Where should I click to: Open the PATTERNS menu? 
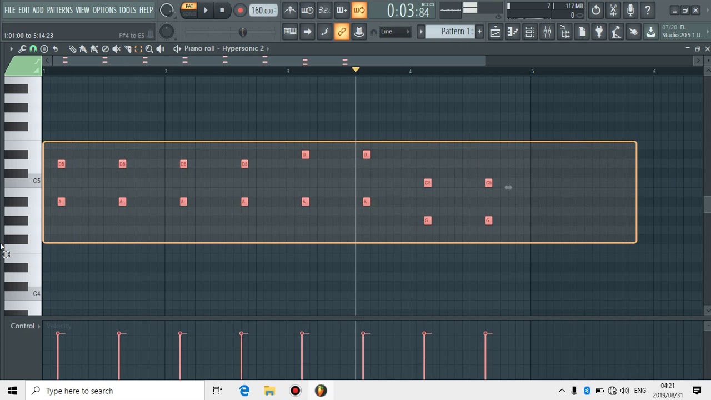(59, 10)
